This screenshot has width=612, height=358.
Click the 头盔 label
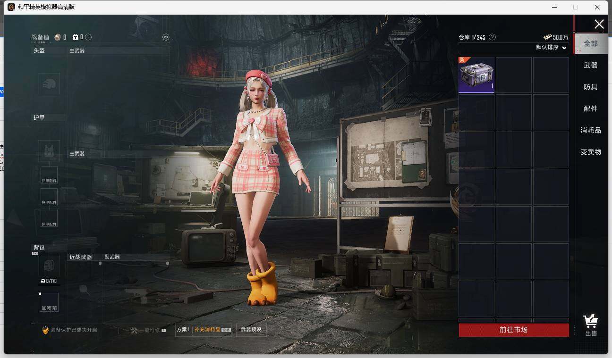click(39, 50)
